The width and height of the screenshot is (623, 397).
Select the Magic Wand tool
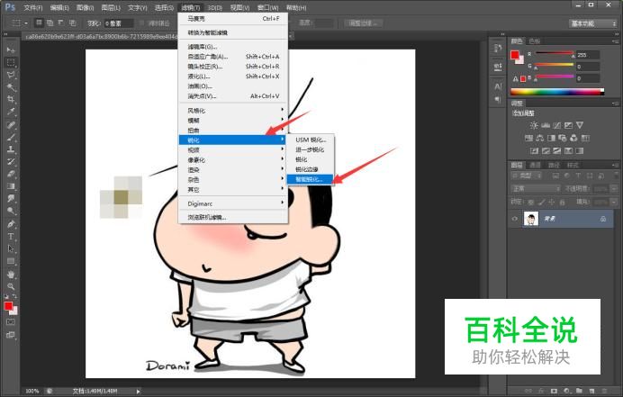tap(11, 87)
